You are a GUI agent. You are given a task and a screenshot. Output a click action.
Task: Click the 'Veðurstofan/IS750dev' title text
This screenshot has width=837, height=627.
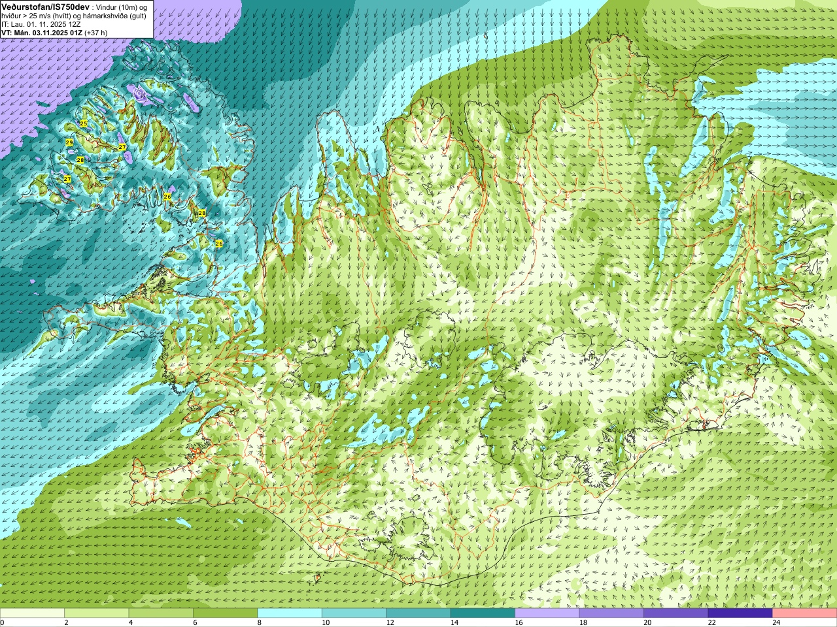click(x=45, y=7)
